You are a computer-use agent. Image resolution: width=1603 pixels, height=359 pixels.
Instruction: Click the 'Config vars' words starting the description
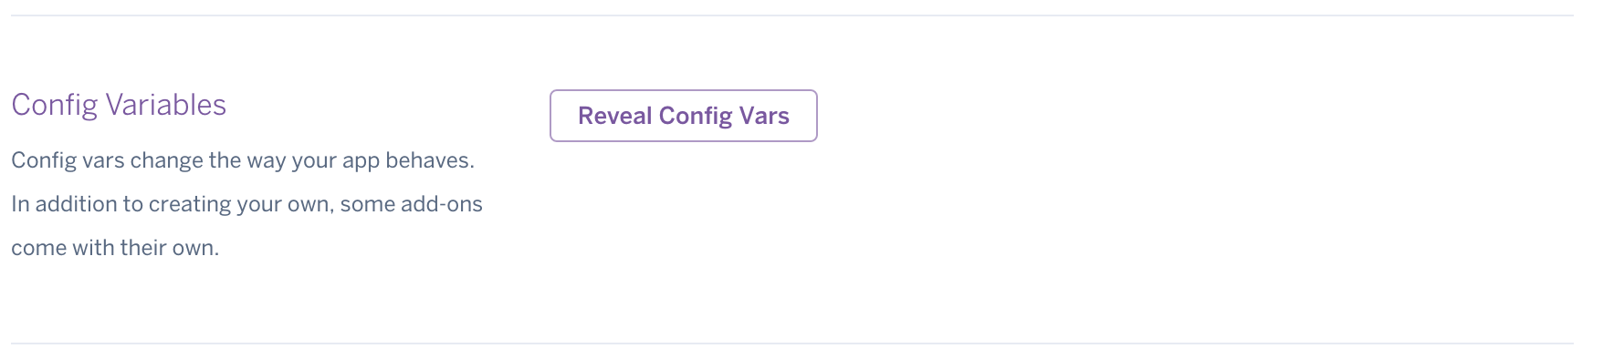[x=68, y=161]
